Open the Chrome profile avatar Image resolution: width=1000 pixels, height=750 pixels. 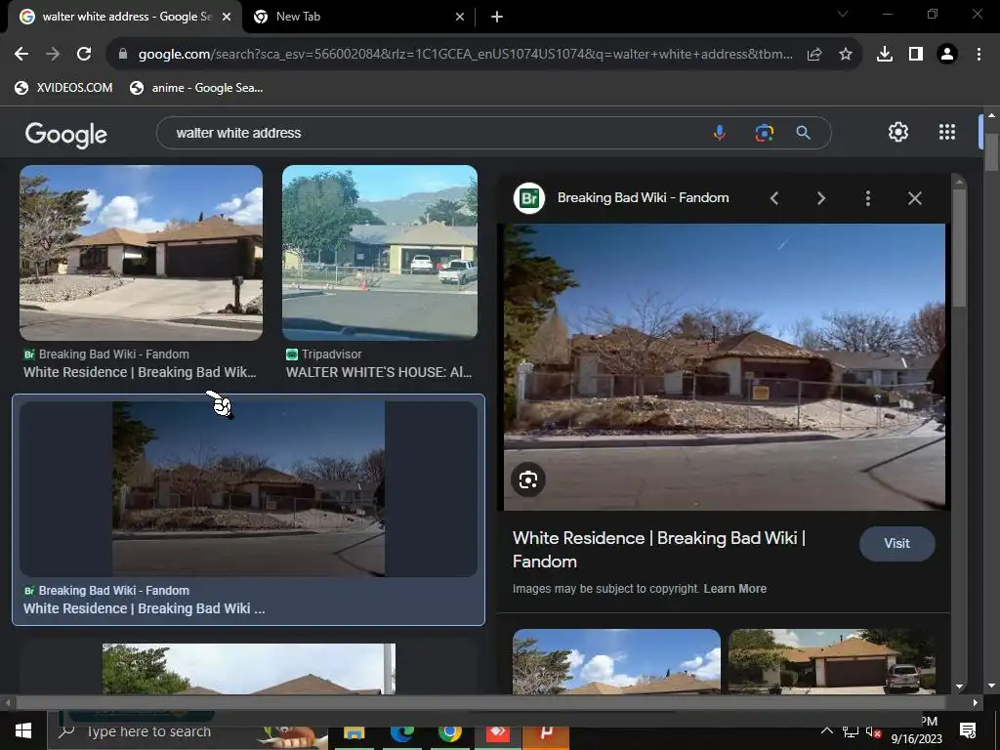(947, 55)
